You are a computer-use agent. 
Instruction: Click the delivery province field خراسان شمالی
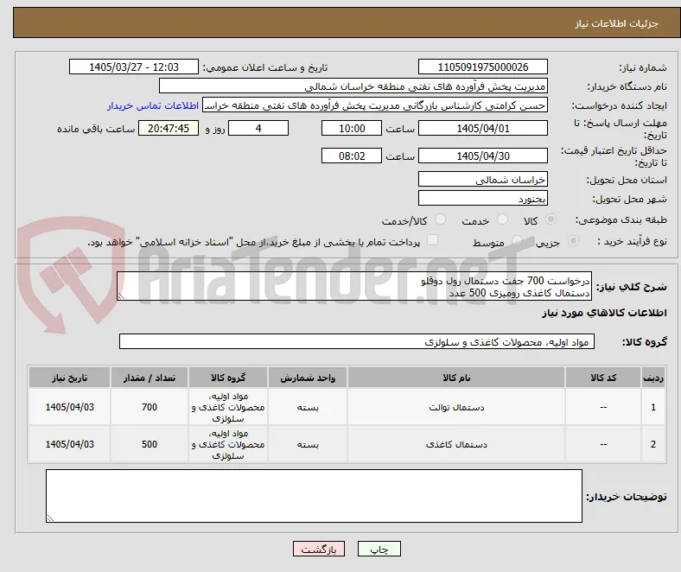pos(482,179)
